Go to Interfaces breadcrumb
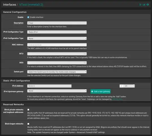Viewport: 152px width, 136px height. [x=10, y=5]
